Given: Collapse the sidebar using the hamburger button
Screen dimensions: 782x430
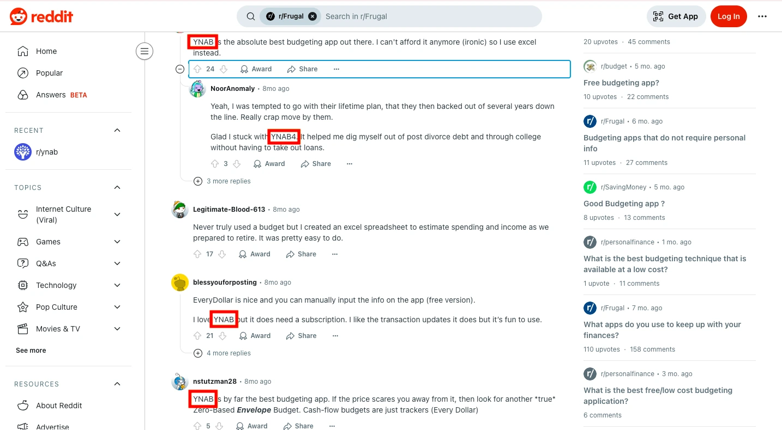Looking at the screenshot, I should [145, 52].
